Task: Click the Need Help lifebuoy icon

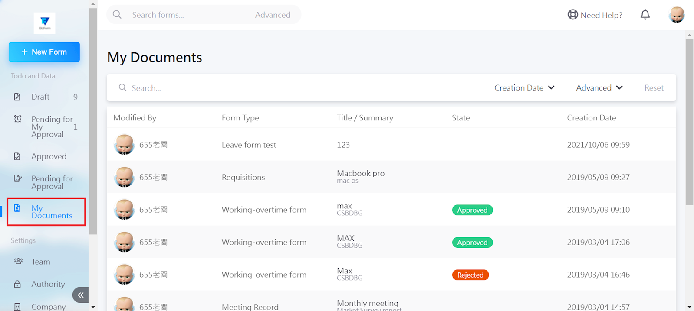Action: point(572,15)
